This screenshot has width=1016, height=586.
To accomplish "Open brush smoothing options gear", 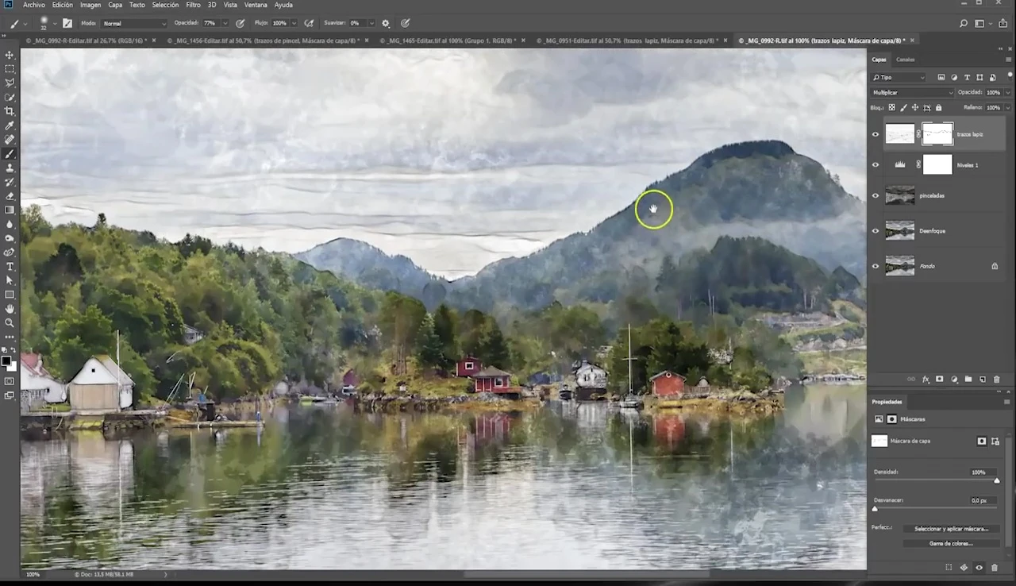I will pyautogui.click(x=386, y=23).
